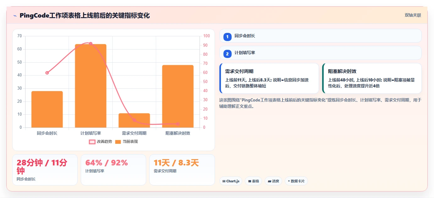Click the pink 改善趋势 legend swatch
Image resolution: width=434 pixels, height=198 pixels.
pos(92,142)
